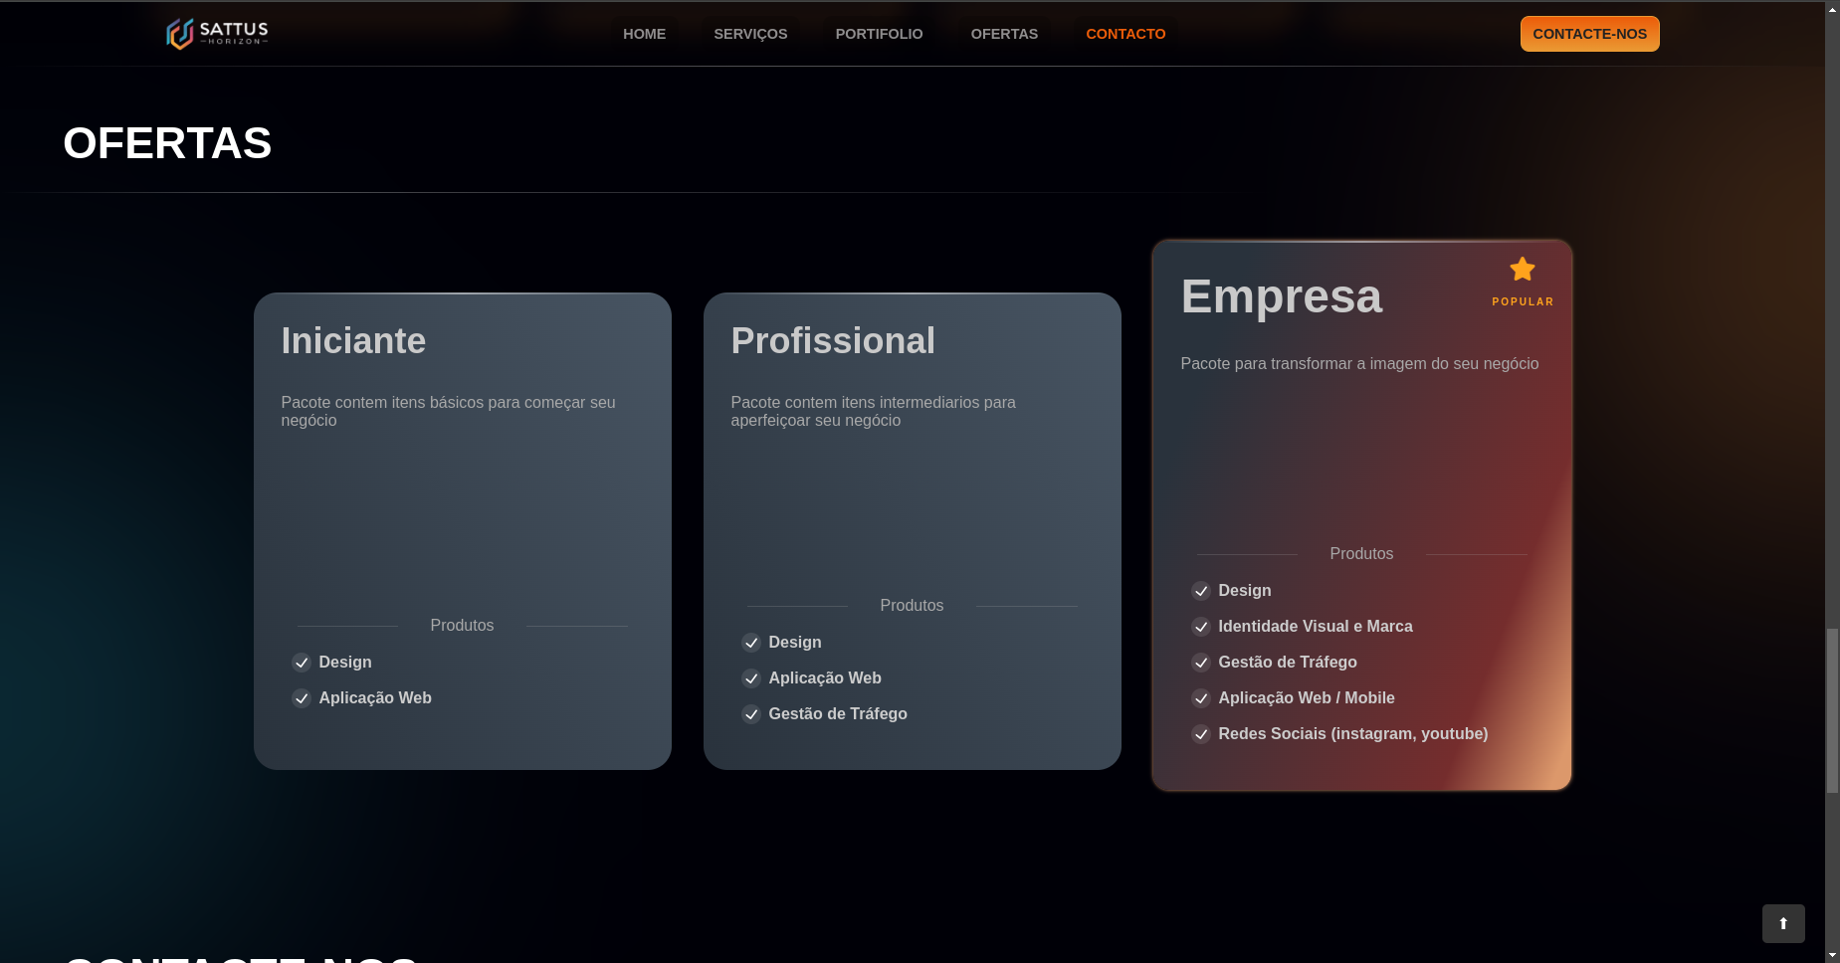The image size is (1840, 963).
Task: Click the Aplicação Web checkmark in Iniciante
Action: click(x=302, y=698)
